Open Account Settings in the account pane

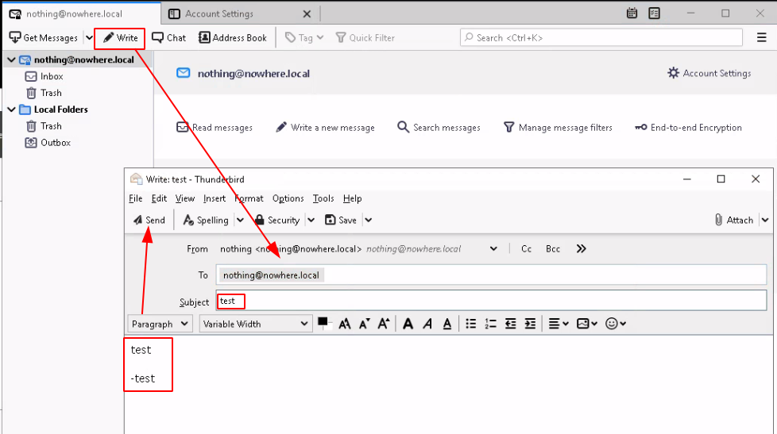coord(709,73)
